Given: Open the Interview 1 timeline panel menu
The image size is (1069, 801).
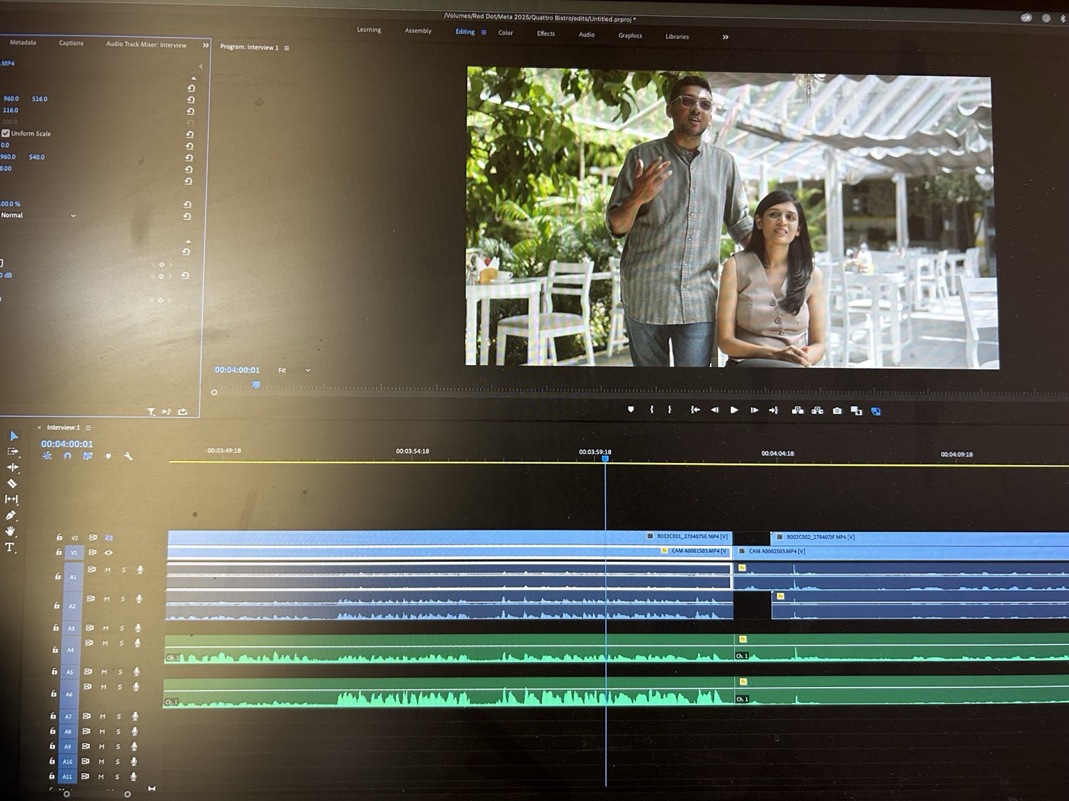Looking at the screenshot, I should click(88, 428).
